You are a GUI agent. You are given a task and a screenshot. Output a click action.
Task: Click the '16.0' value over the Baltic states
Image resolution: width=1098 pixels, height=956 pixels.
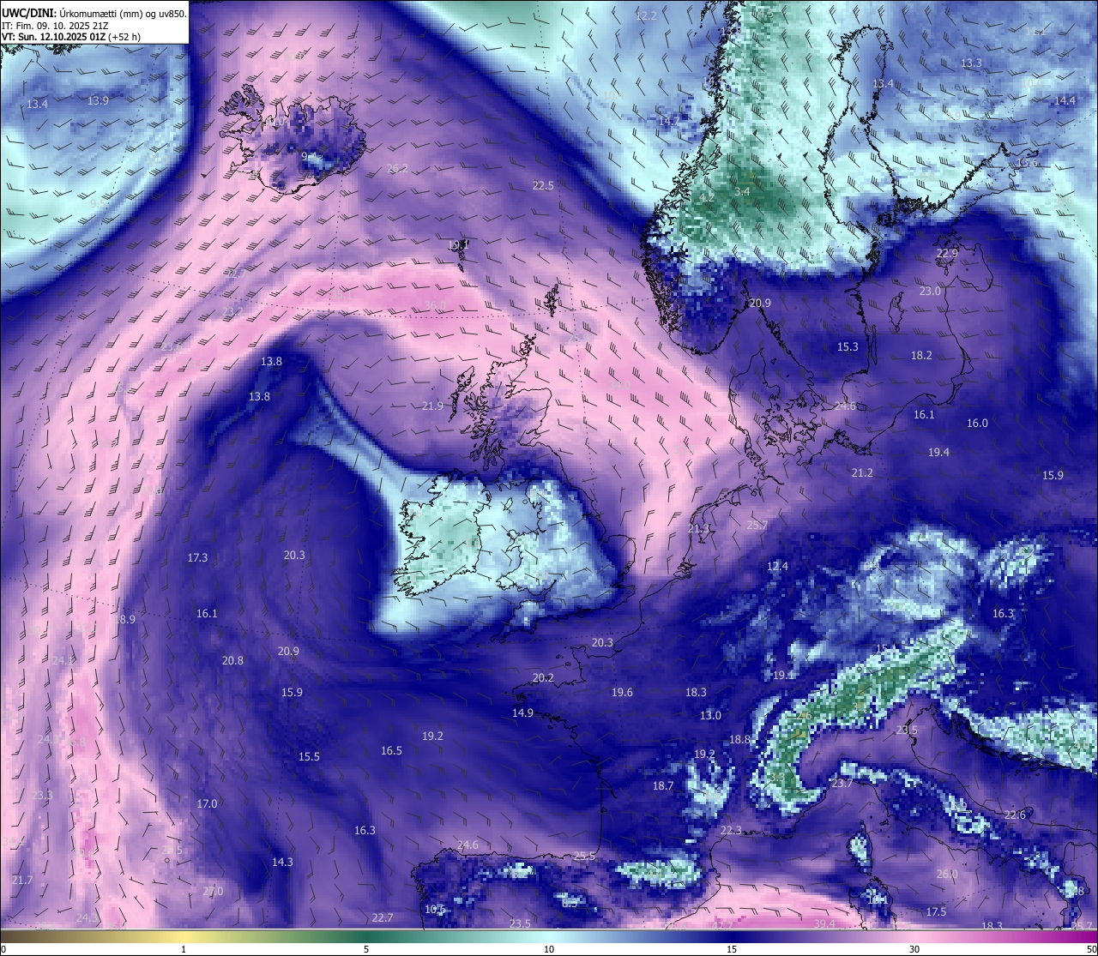[977, 423]
